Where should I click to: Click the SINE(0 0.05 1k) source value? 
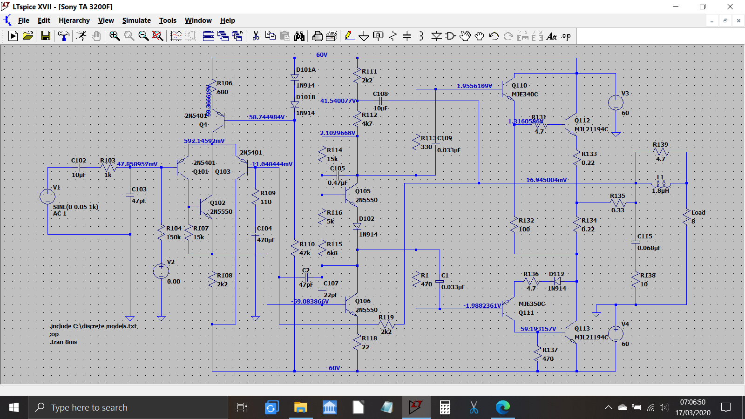(x=75, y=207)
